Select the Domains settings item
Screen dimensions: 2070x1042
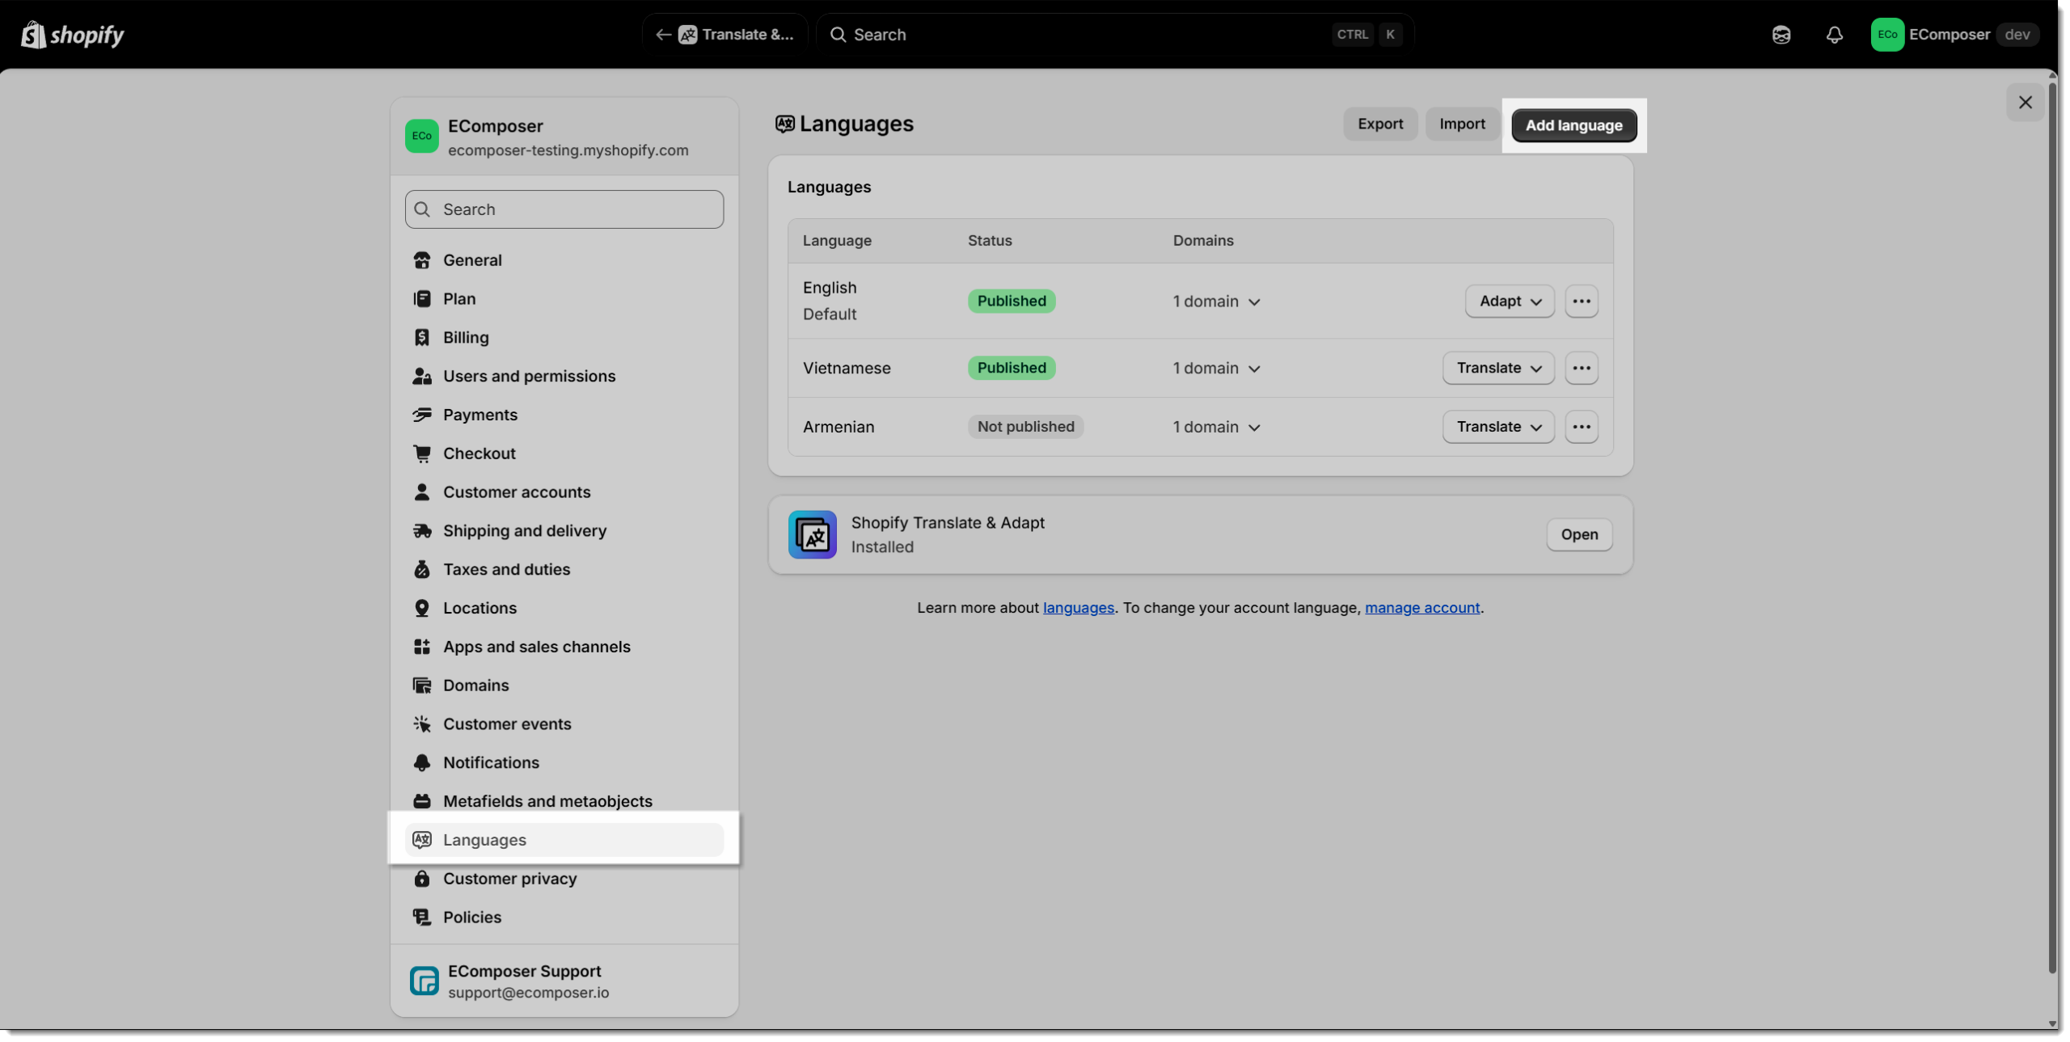click(475, 686)
